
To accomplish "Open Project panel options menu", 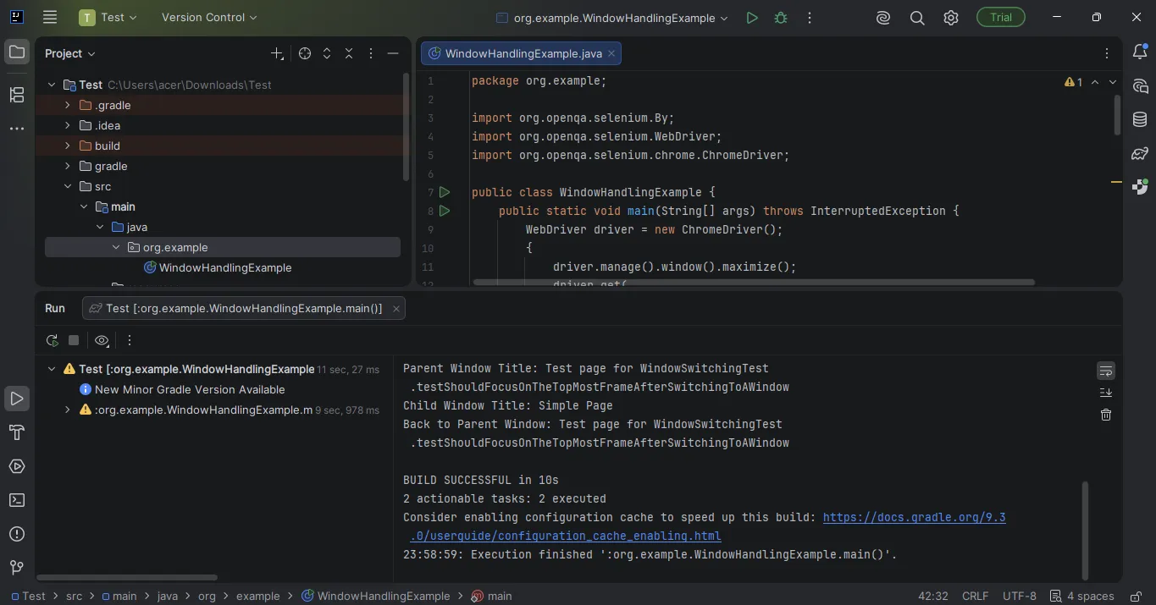I will coord(371,53).
